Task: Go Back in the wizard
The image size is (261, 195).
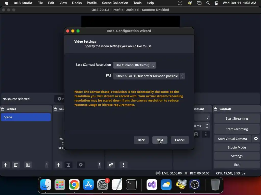Action: click(x=141, y=140)
